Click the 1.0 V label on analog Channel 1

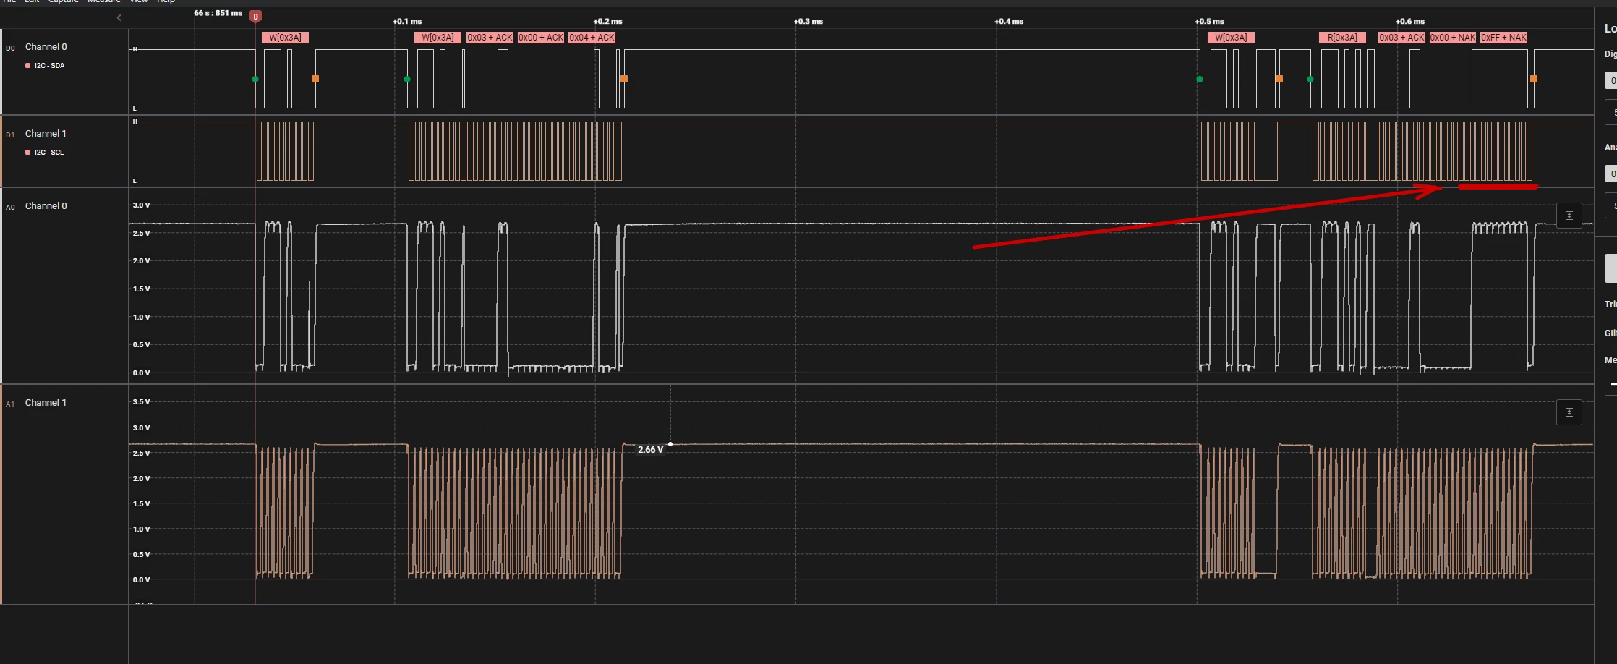tap(142, 529)
